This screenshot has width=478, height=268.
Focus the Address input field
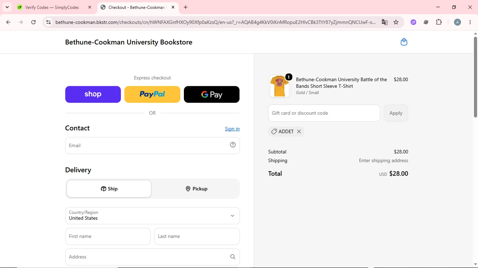pos(152,257)
